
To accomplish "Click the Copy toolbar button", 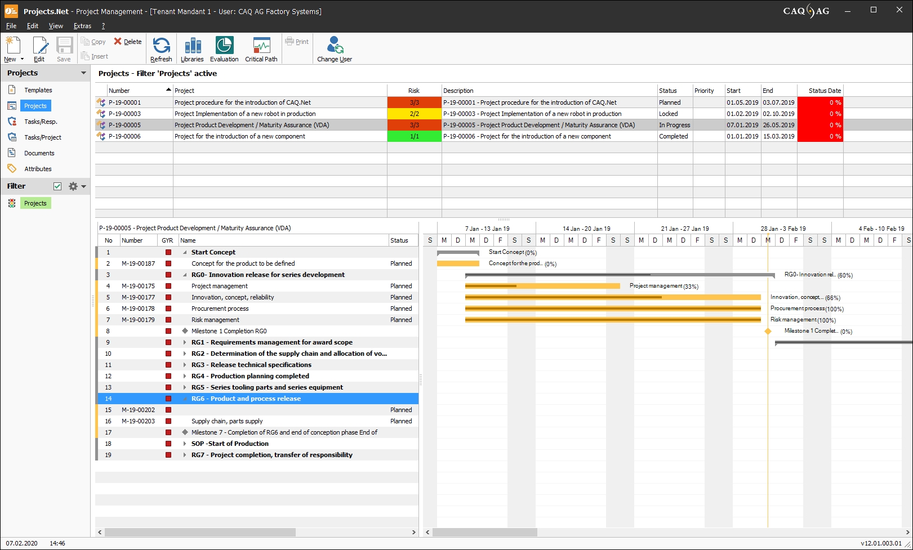I will (93, 42).
